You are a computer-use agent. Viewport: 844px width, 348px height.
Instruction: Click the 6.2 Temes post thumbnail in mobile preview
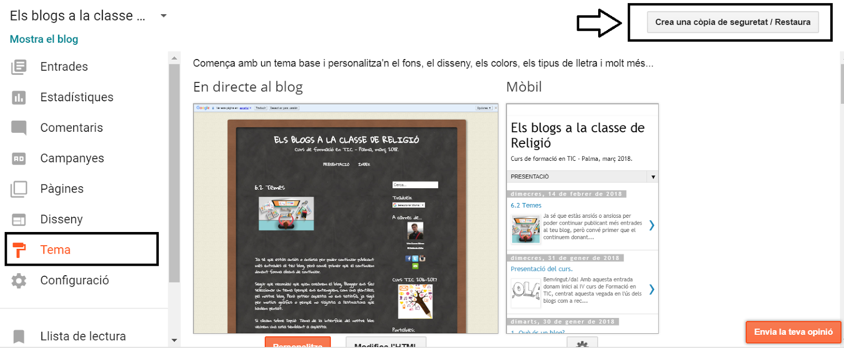click(525, 229)
